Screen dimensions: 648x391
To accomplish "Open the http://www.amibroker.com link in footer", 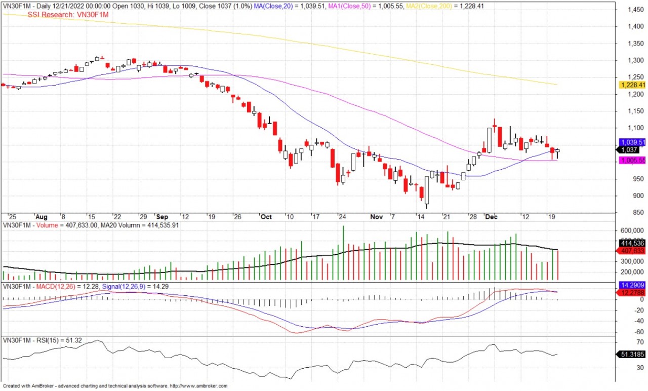I will tap(198, 386).
